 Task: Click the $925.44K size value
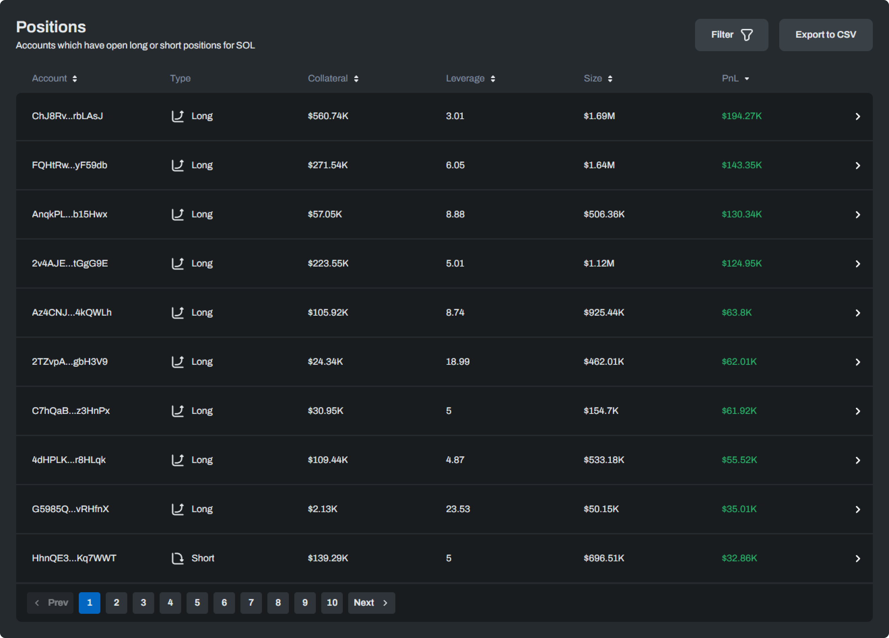(604, 313)
